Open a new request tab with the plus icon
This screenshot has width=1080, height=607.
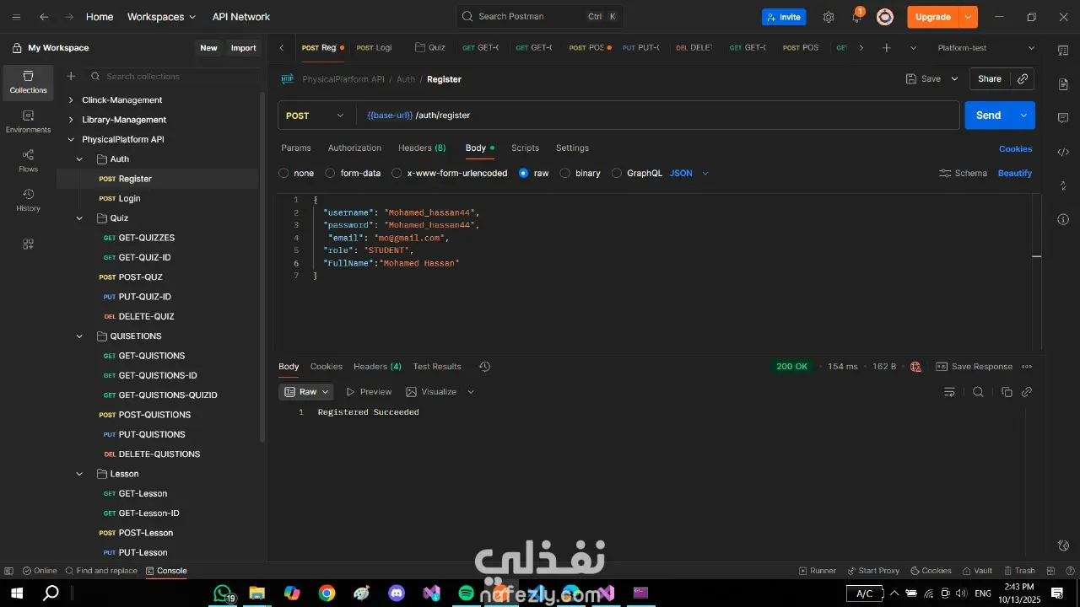click(x=886, y=48)
